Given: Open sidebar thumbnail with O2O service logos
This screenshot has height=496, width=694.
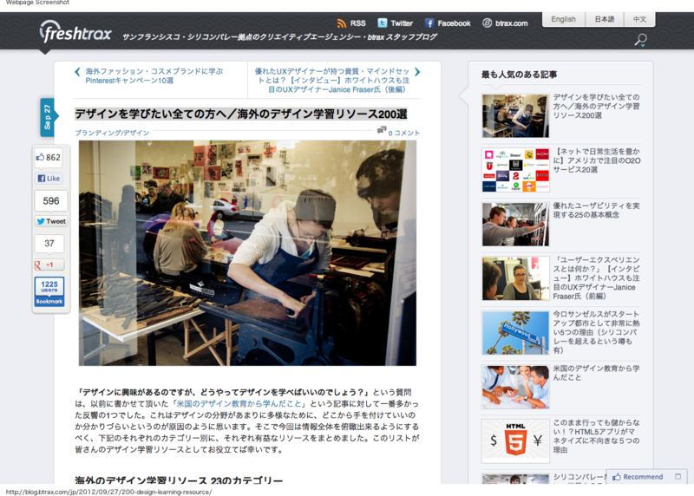Looking at the screenshot, I should pos(515,170).
